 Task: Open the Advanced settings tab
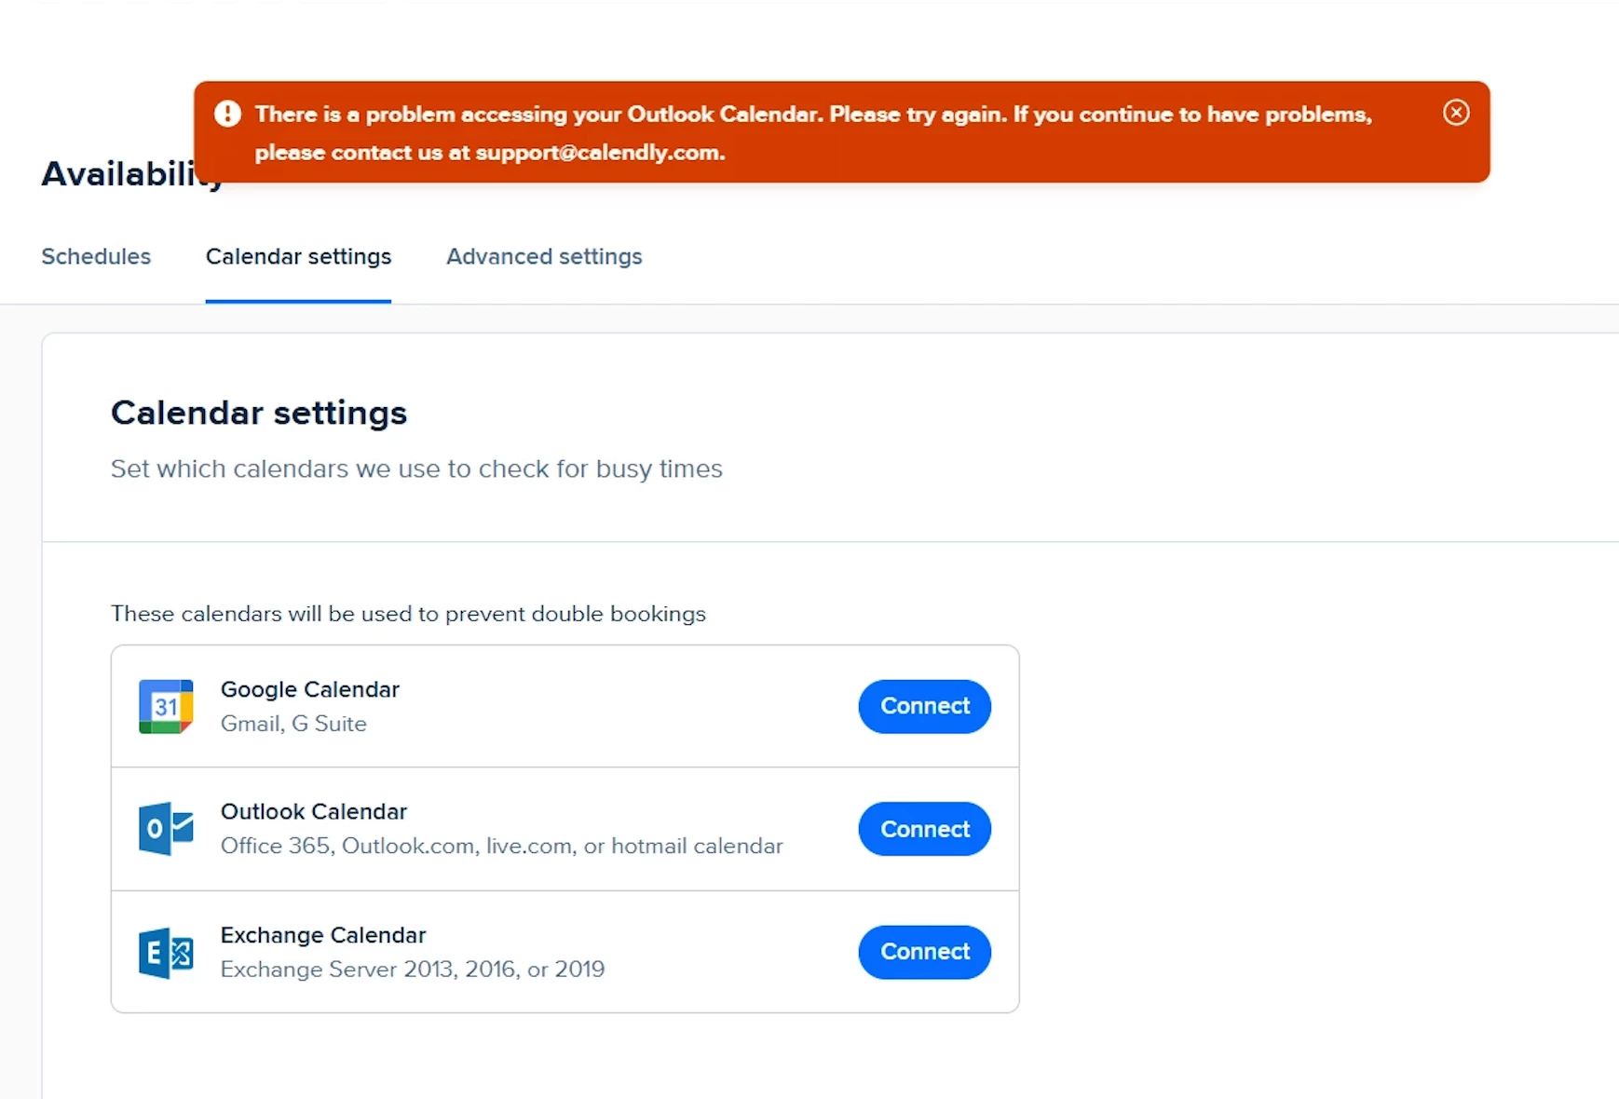(x=544, y=256)
